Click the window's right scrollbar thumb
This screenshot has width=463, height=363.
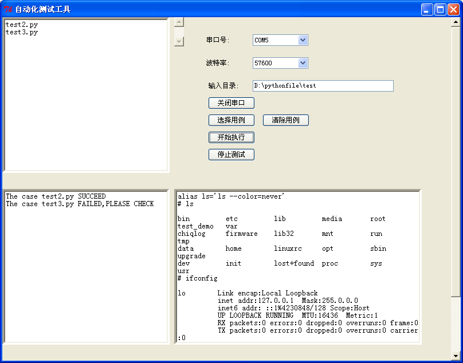pyautogui.click(x=456, y=161)
